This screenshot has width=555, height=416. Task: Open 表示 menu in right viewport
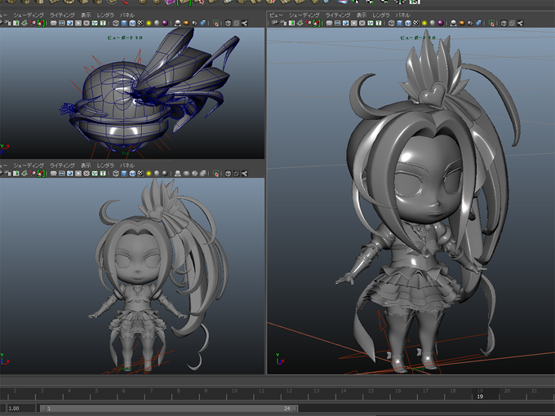tap(362, 15)
